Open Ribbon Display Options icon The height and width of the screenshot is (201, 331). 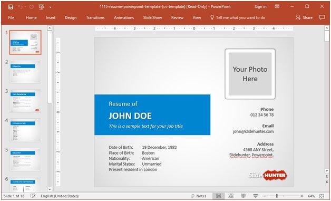coord(277,6)
